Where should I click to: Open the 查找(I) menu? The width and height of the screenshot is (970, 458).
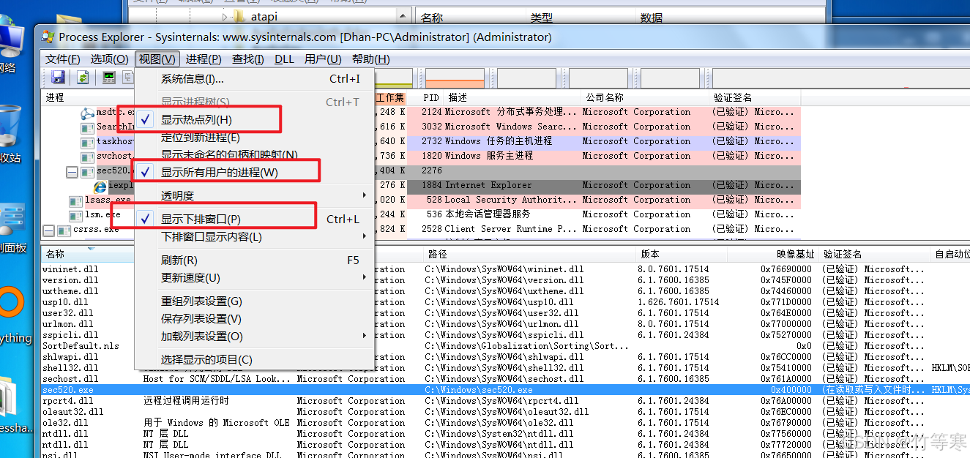[248, 59]
